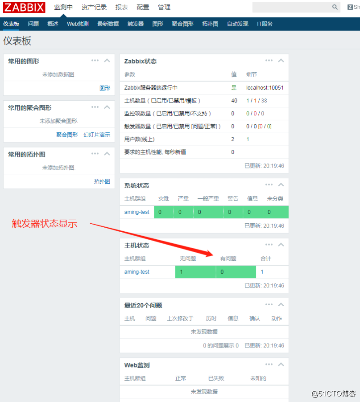The width and height of the screenshot is (360, 402).
Task: Go to the 问题 submenu tab
Action: coord(33,24)
